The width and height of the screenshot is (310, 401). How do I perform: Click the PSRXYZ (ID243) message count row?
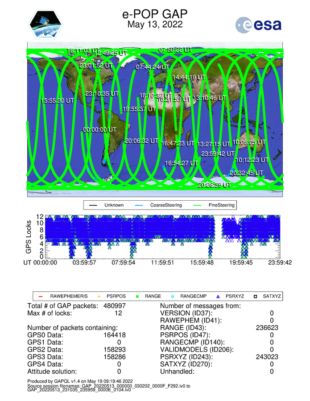tap(219, 357)
